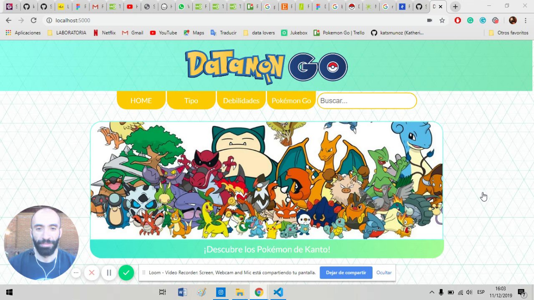The image size is (534, 300).
Task: Open the Jukebox bookmark
Action: click(x=294, y=32)
